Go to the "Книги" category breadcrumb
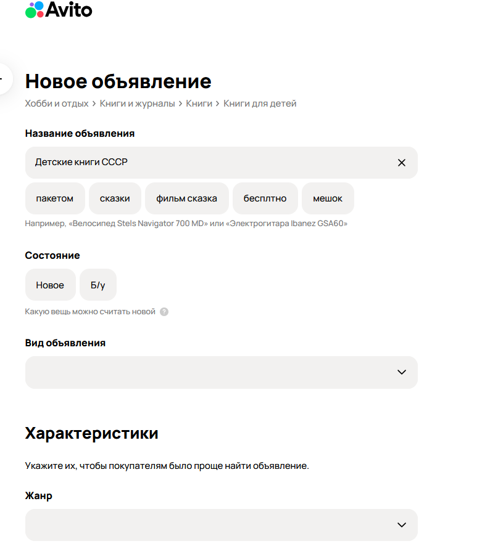Screen dimensions: 498x549 [x=199, y=103]
